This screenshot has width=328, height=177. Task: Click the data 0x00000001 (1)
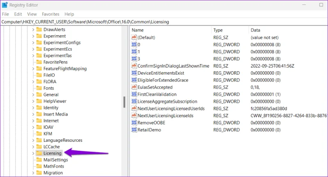tap(265, 94)
